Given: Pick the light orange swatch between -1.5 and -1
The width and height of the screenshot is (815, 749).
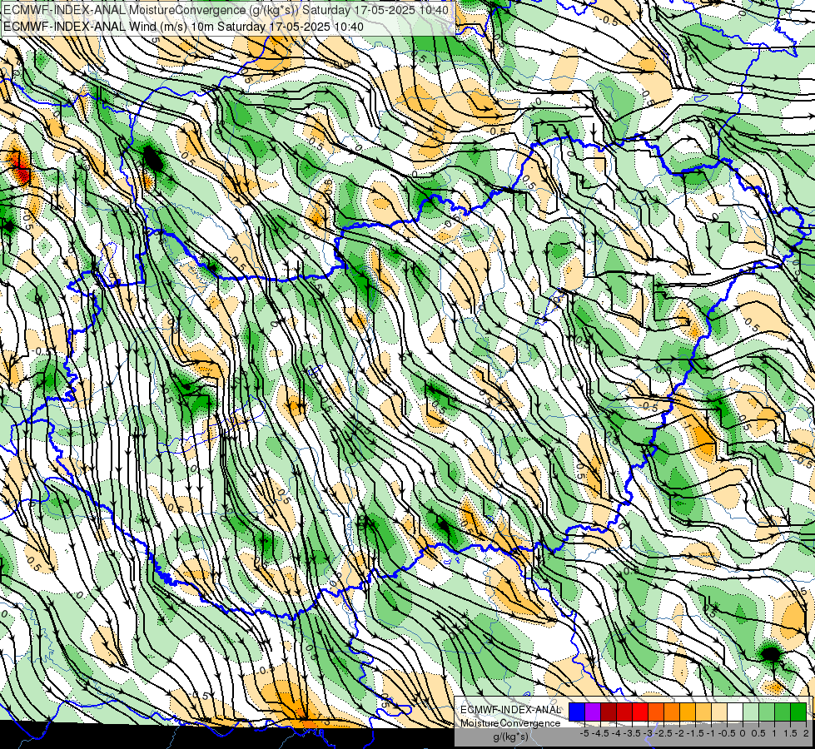Looking at the screenshot, I should pyautogui.click(x=703, y=712).
